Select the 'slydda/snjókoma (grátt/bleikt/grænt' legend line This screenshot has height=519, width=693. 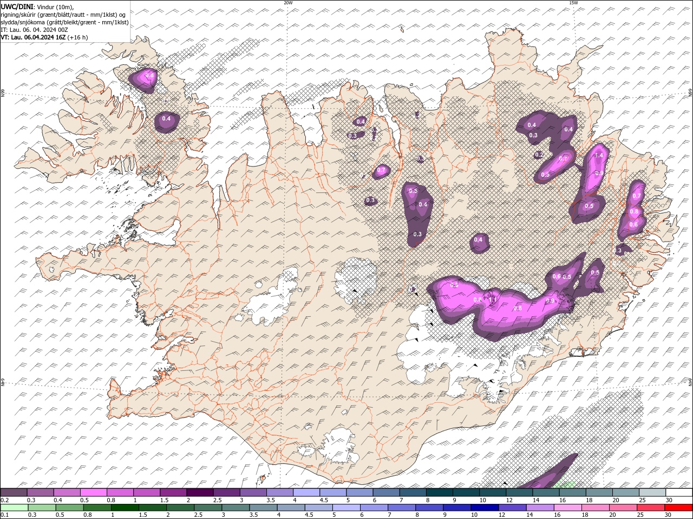pyautogui.click(x=65, y=22)
